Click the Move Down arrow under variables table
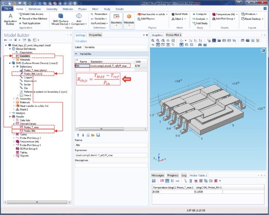Viewport: 269px width, 215px height. tap(83, 135)
